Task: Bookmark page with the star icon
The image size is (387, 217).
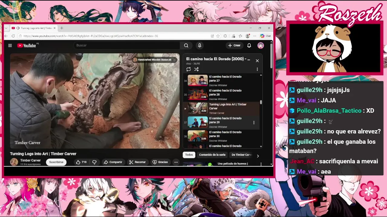Action: 218,36
